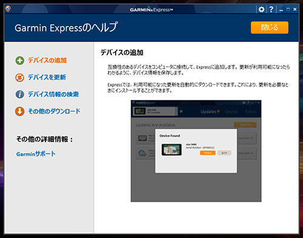Open the その他のダウンロード help topic

pyautogui.click(x=54, y=111)
